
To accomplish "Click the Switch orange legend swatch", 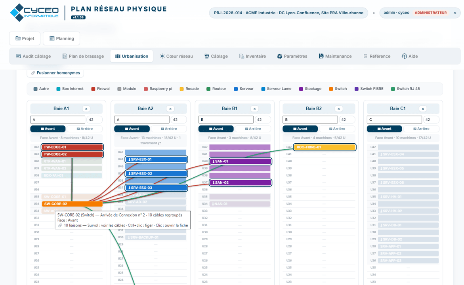I will [331, 89].
